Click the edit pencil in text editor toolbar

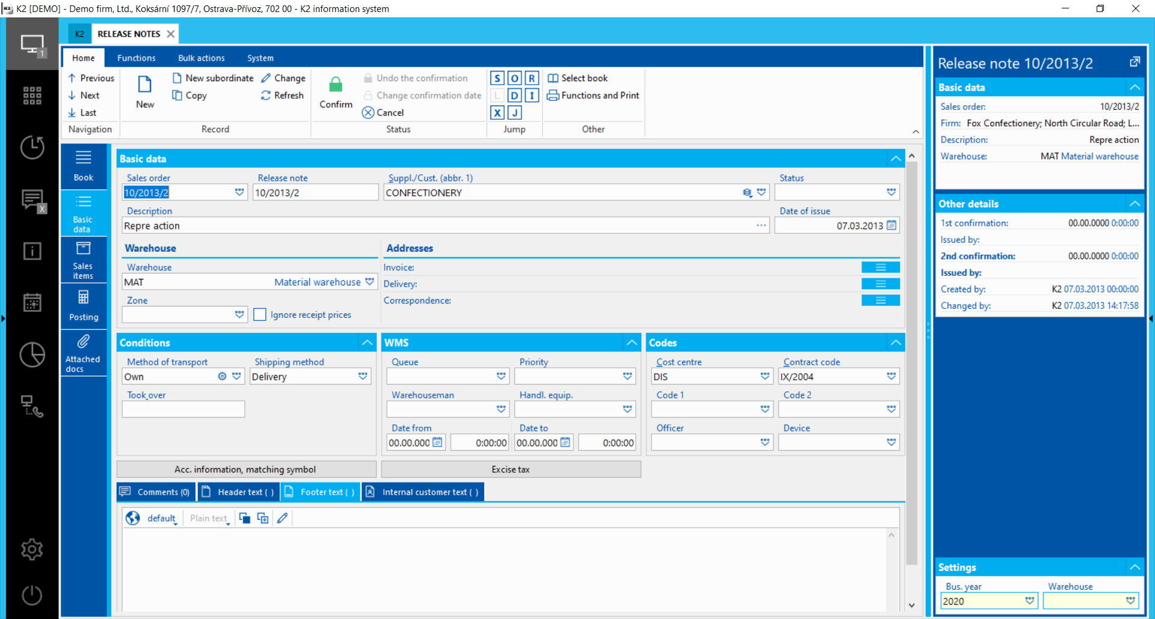[x=282, y=518]
